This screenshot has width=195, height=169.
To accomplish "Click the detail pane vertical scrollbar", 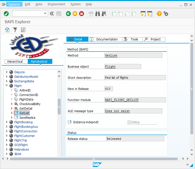I will pyautogui.click(x=192, y=89).
